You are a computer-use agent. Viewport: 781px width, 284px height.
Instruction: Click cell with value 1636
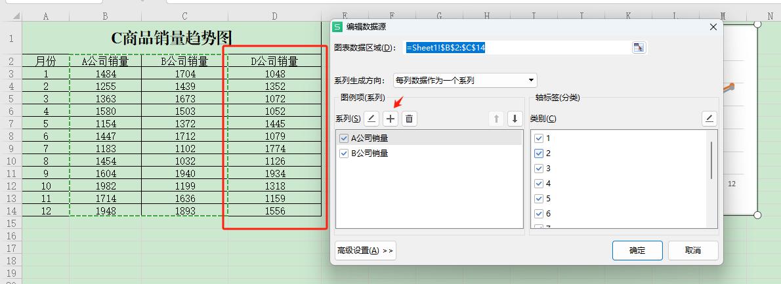[185, 198]
